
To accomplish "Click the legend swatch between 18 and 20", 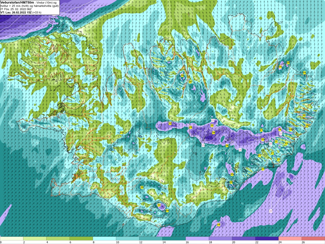I will pos(221,239).
